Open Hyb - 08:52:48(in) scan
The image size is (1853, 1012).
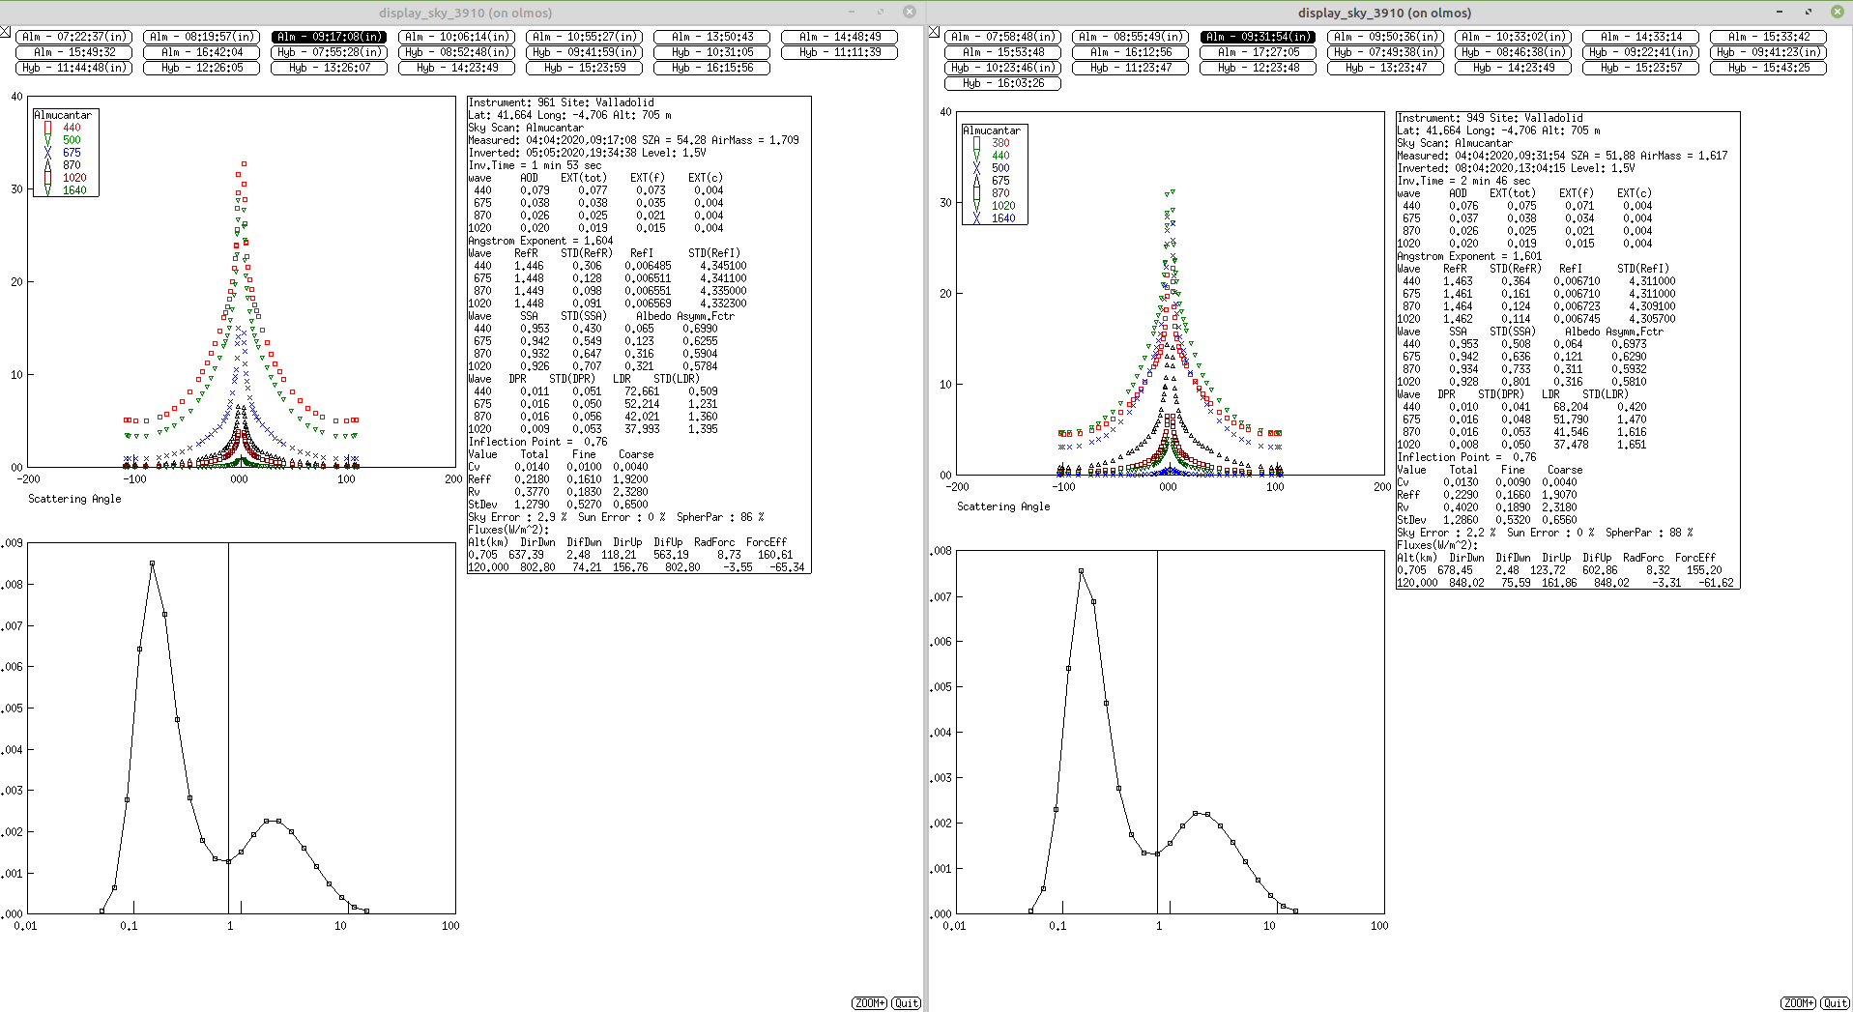point(457,52)
